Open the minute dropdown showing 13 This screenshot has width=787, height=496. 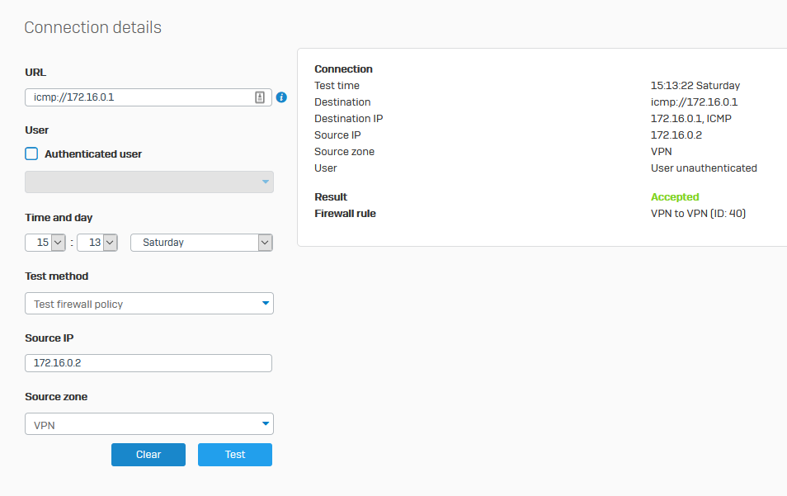coord(97,243)
